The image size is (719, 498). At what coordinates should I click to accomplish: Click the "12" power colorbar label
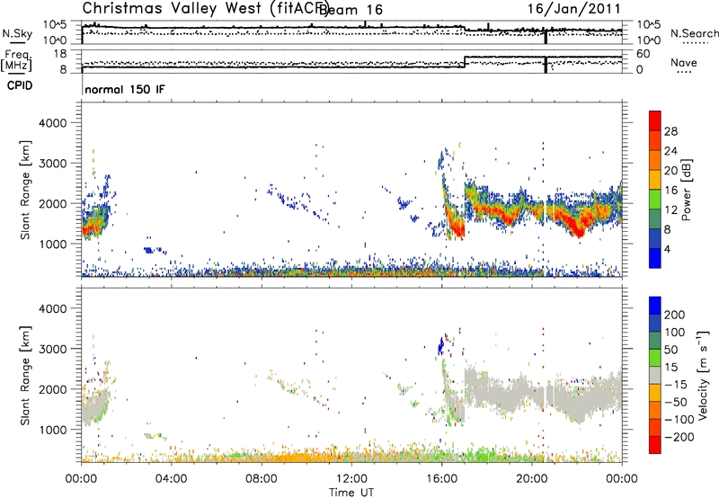(x=670, y=210)
